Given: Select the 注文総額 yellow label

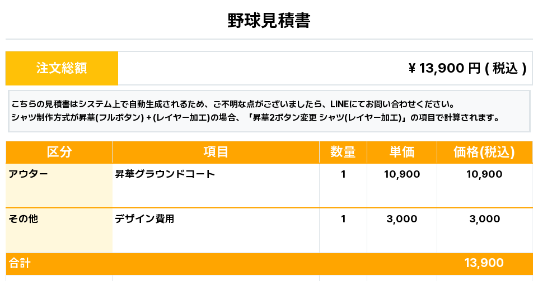Looking at the screenshot, I should tap(62, 68).
